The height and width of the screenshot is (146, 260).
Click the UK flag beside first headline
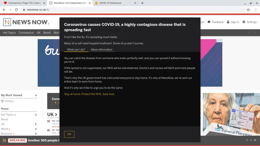pyautogui.click(x=48, y=121)
